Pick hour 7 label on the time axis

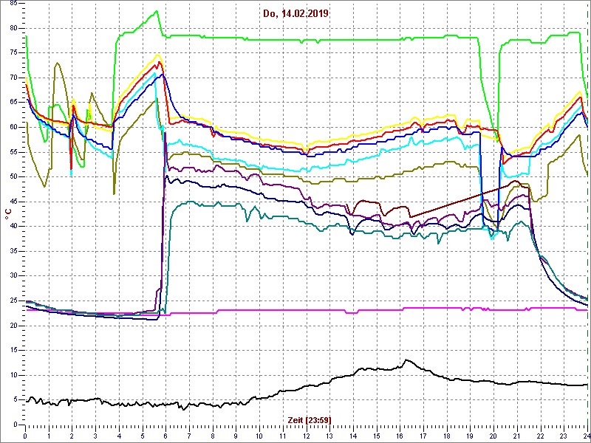coord(189,435)
